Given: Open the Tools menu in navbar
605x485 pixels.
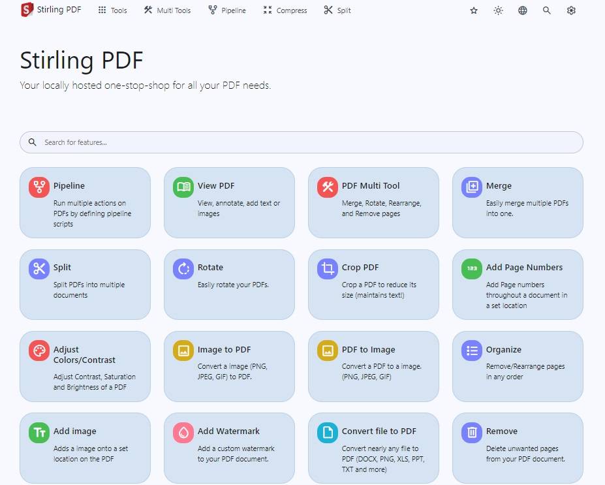Looking at the screenshot, I should [112, 10].
